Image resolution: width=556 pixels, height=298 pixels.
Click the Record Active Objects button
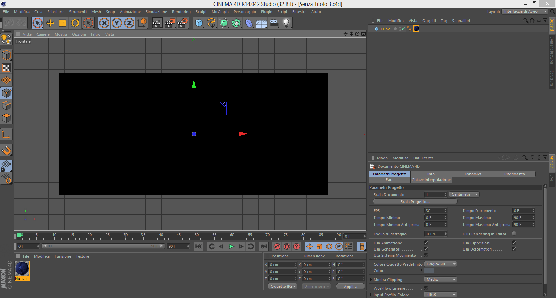(x=277, y=246)
